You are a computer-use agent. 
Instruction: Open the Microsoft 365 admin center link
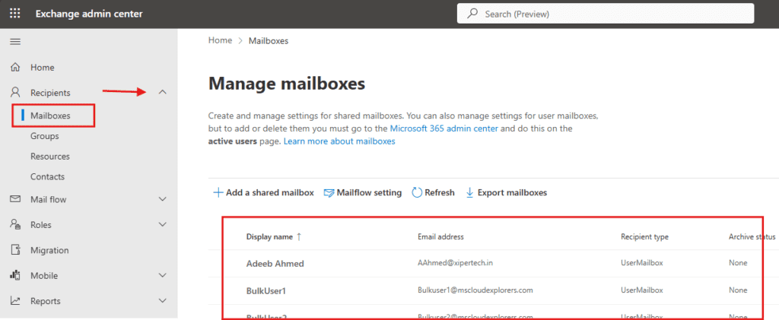pos(444,129)
